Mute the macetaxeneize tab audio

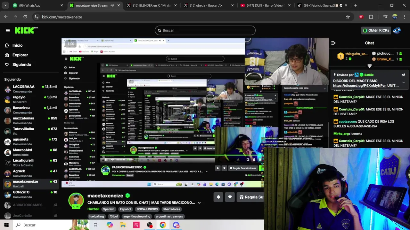tap(112, 5)
